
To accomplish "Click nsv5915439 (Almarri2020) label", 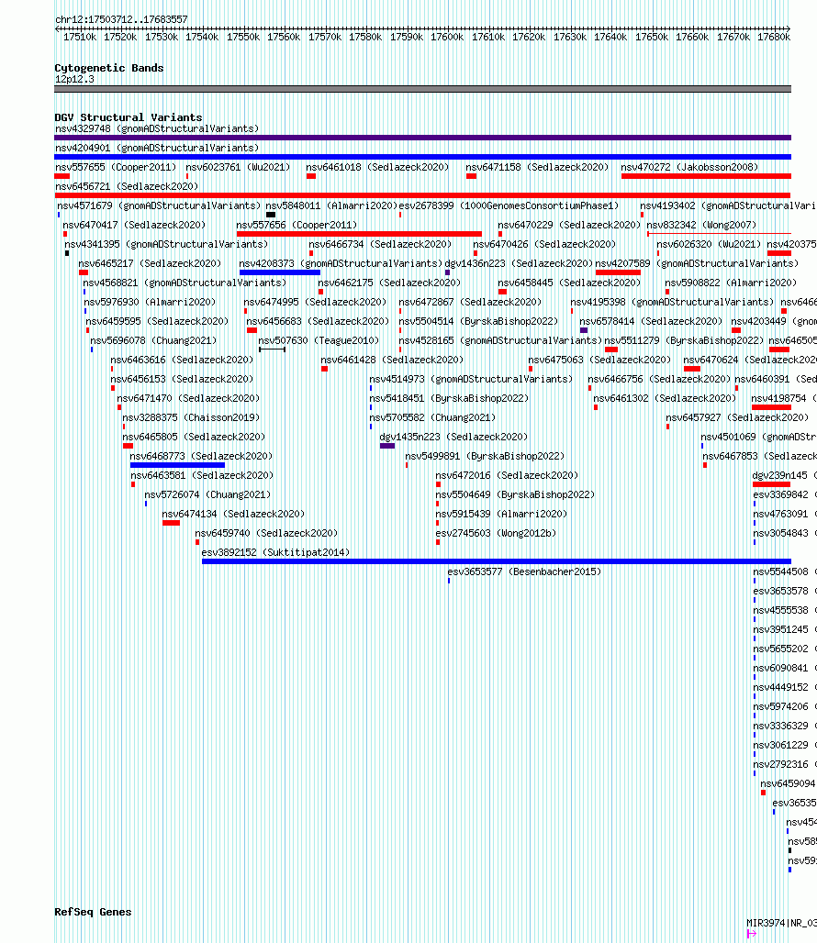I will pyautogui.click(x=501, y=514).
